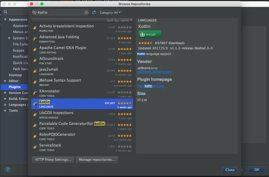Clear the Kotlin search text
The width and height of the screenshot is (269, 177).
(x=86, y=12)
